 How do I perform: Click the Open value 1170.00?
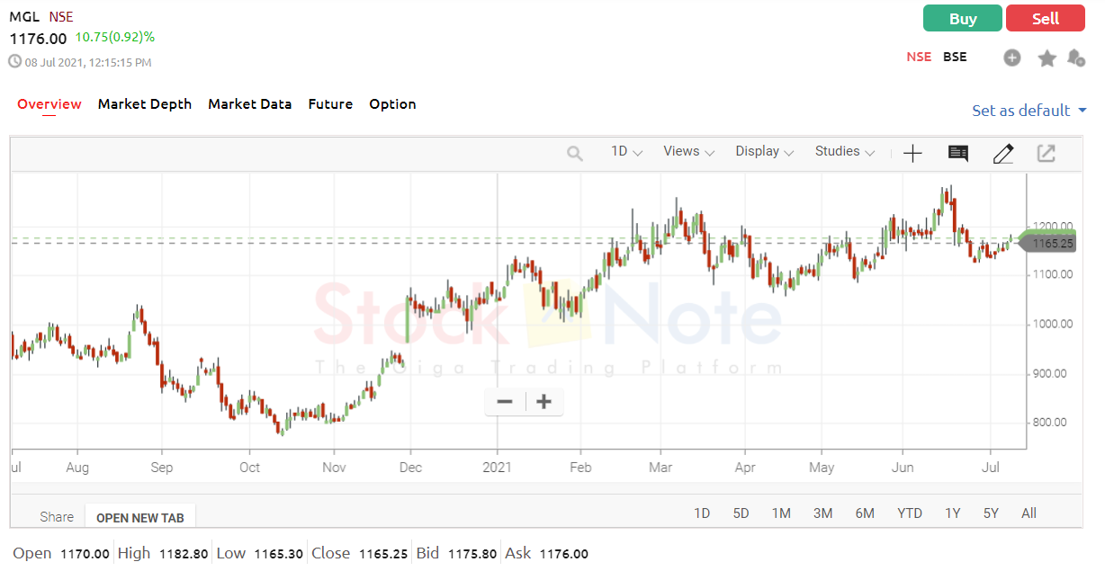85,554
